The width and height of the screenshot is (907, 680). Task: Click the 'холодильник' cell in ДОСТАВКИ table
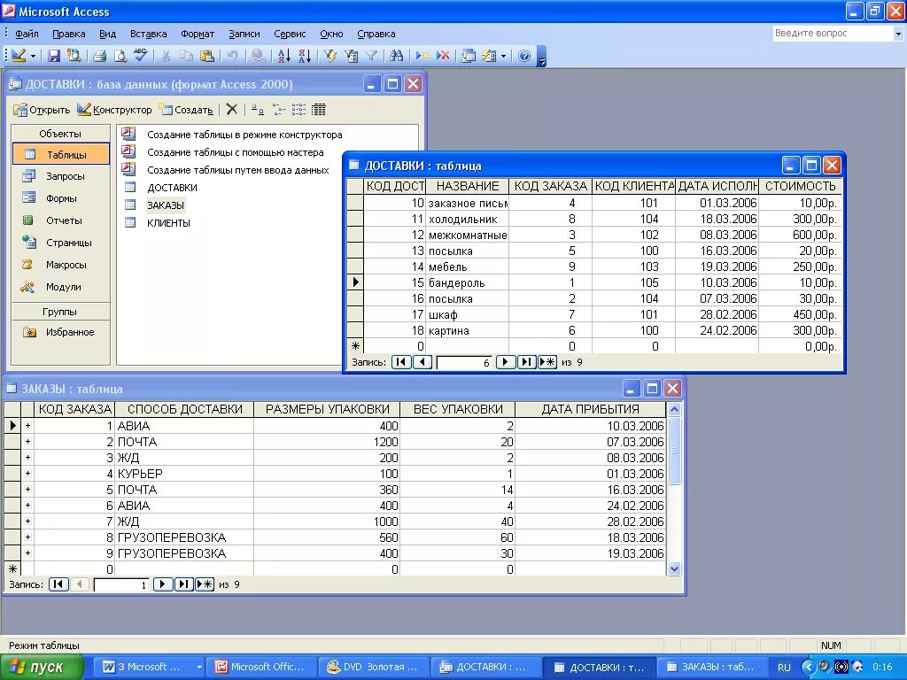coord(467,220)
